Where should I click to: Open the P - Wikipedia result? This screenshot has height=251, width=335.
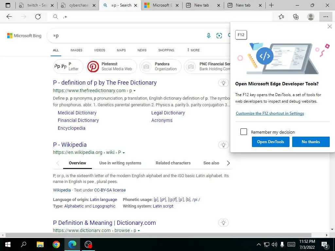(70, 145)
